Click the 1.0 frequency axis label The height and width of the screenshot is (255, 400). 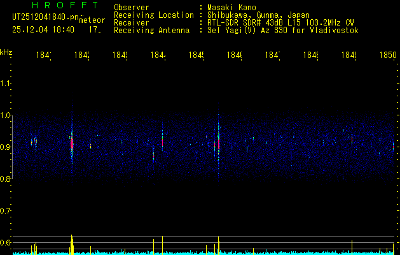5,115
